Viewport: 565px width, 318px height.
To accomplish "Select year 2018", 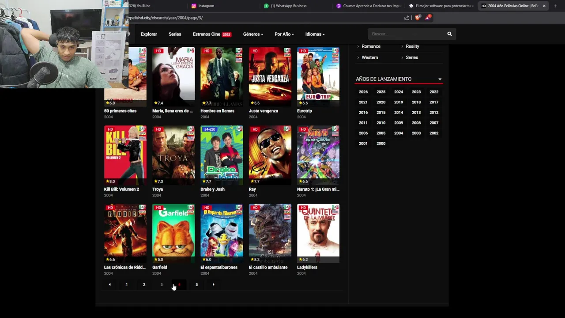I will [x=416, y=102].
